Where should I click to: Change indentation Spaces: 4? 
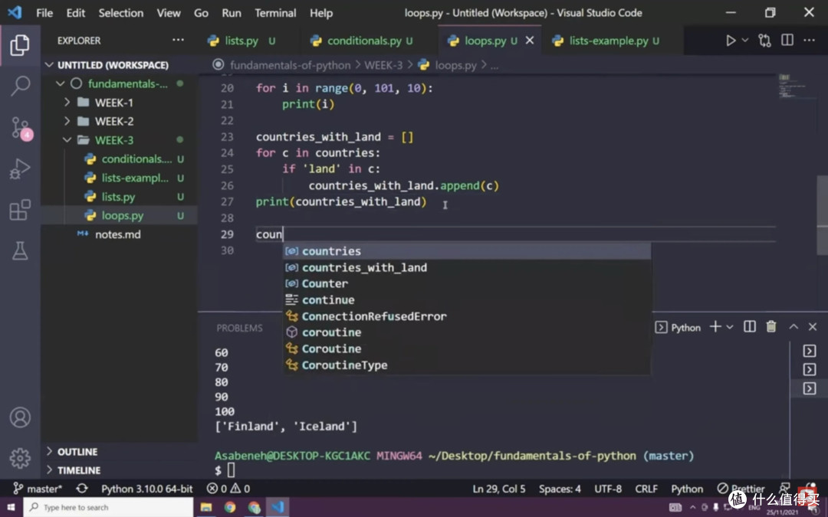pos(560,489)
